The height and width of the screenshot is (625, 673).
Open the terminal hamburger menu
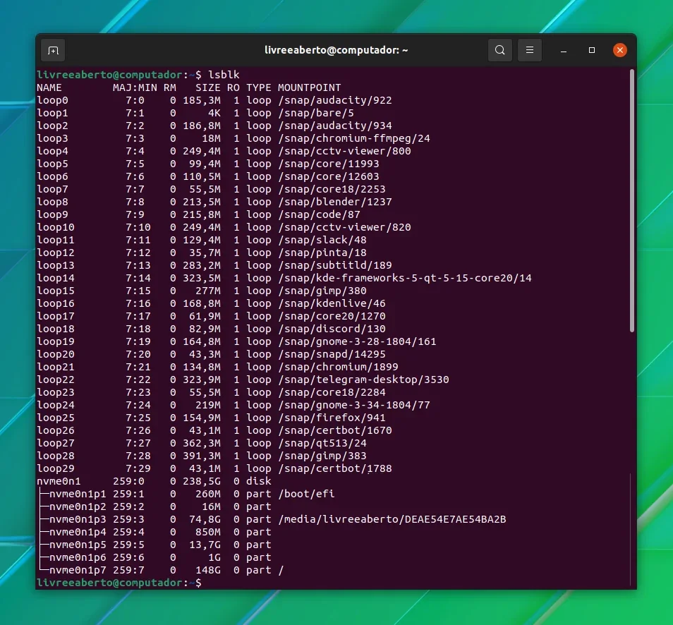tap(530, 50)
